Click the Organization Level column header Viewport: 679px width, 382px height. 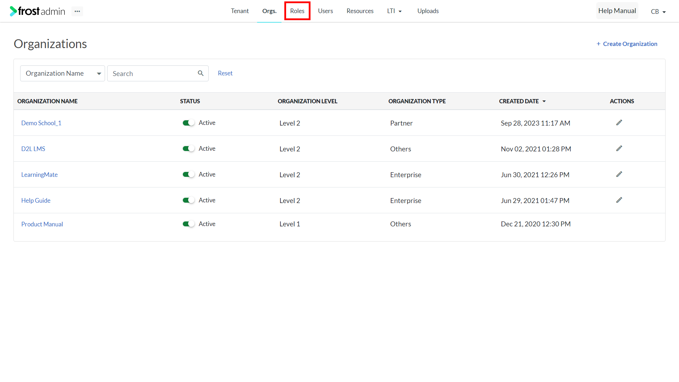click(307, 101)
